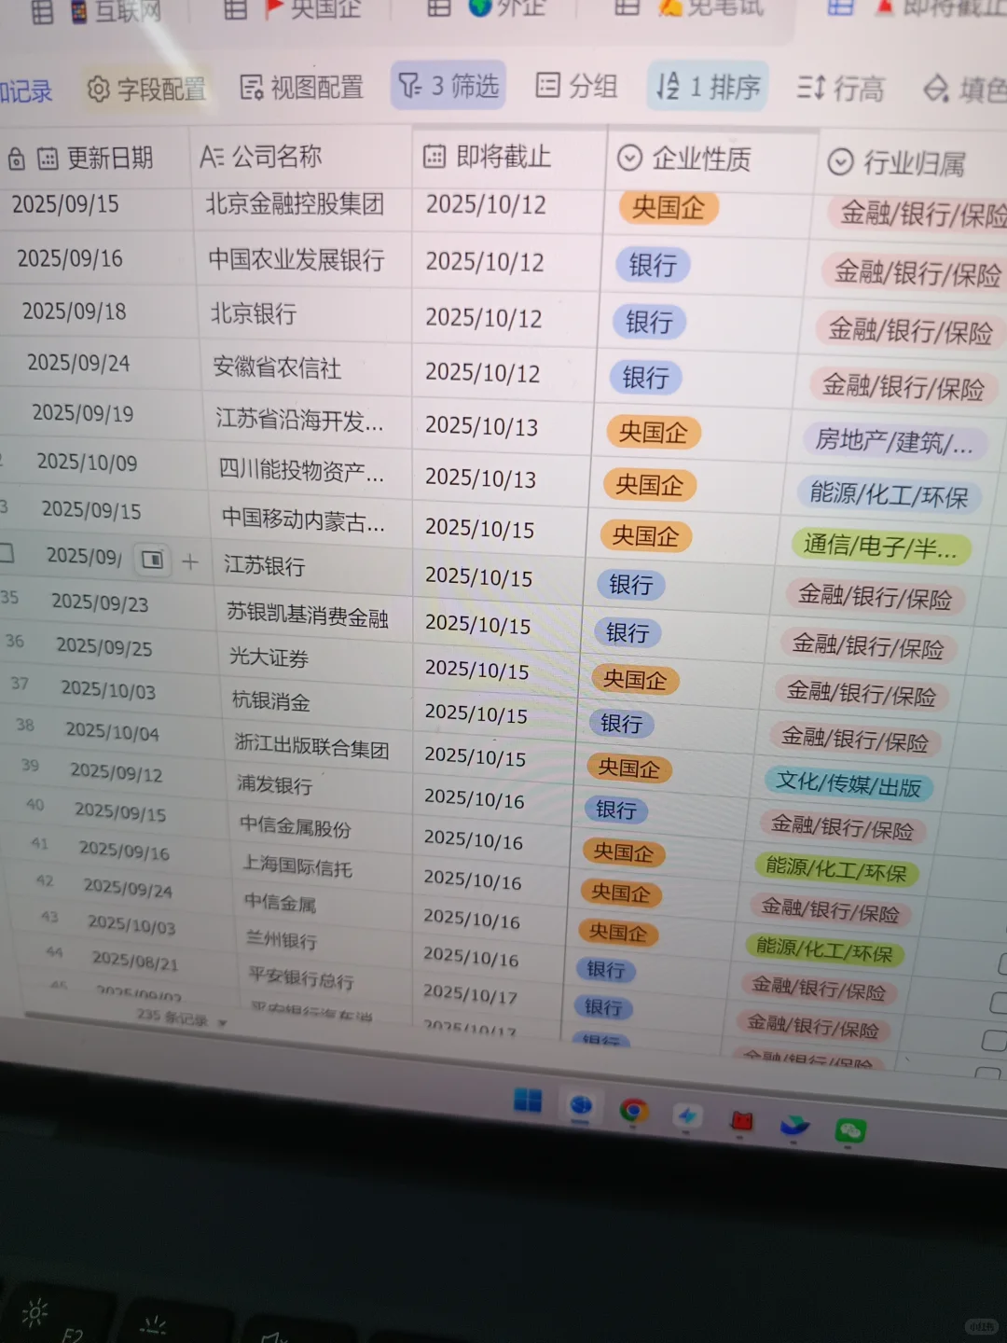Click the 公司名称 column header
This screenshot has height=1343, width=1007.
pyautogui.click(x=301, y=157)
